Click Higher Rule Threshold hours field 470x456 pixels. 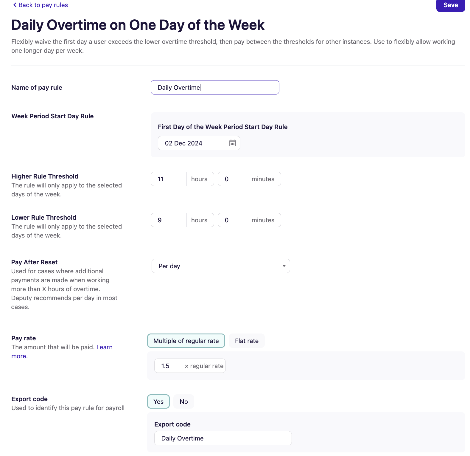pos(169,179)
